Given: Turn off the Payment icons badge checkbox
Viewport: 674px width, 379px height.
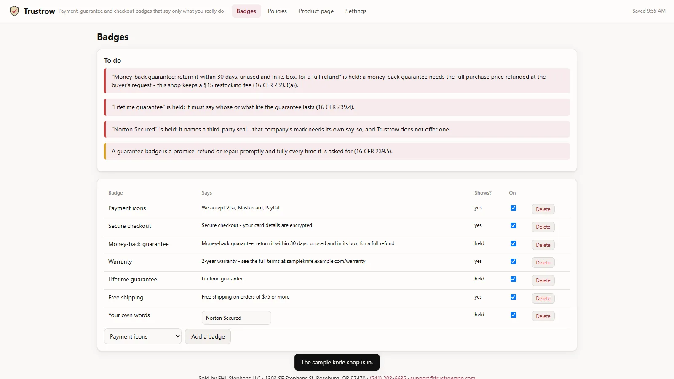Looking at the screenshot, I should [513, 208].
